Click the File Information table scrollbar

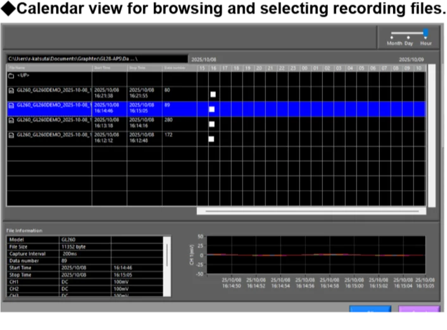point(168,253)
